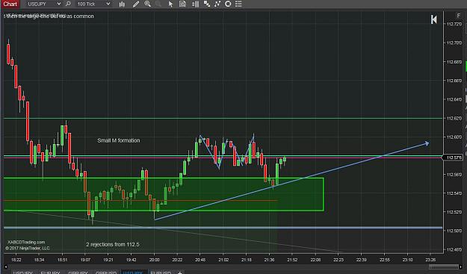Open the bar chart style icon
The height and width of the screenshot is (274, 467).
122,4
